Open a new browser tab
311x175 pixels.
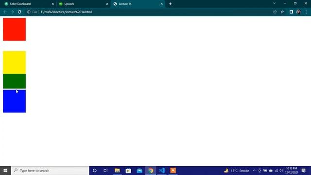click(x=170, y=4)
